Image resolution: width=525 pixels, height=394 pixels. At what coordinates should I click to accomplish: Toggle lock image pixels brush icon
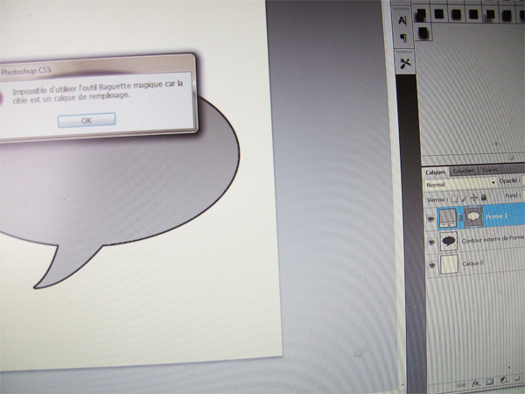click(x=464, y=199)
